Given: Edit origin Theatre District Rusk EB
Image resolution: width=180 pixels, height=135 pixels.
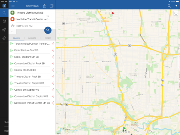Looking at the screenshot, I should (30, 13).
